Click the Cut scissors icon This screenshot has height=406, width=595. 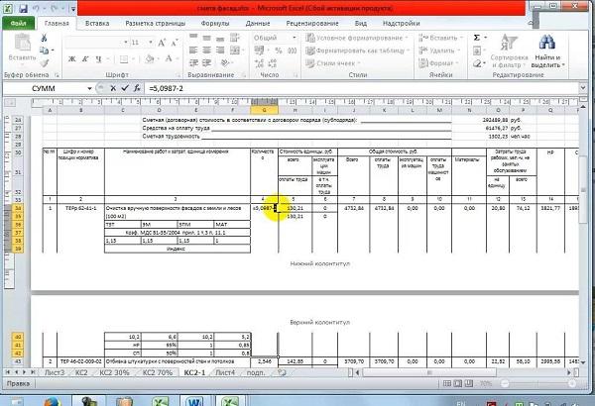tap(44, 38)
